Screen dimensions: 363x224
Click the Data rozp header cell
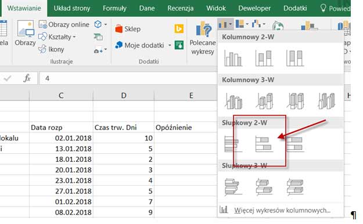point(61,128)
